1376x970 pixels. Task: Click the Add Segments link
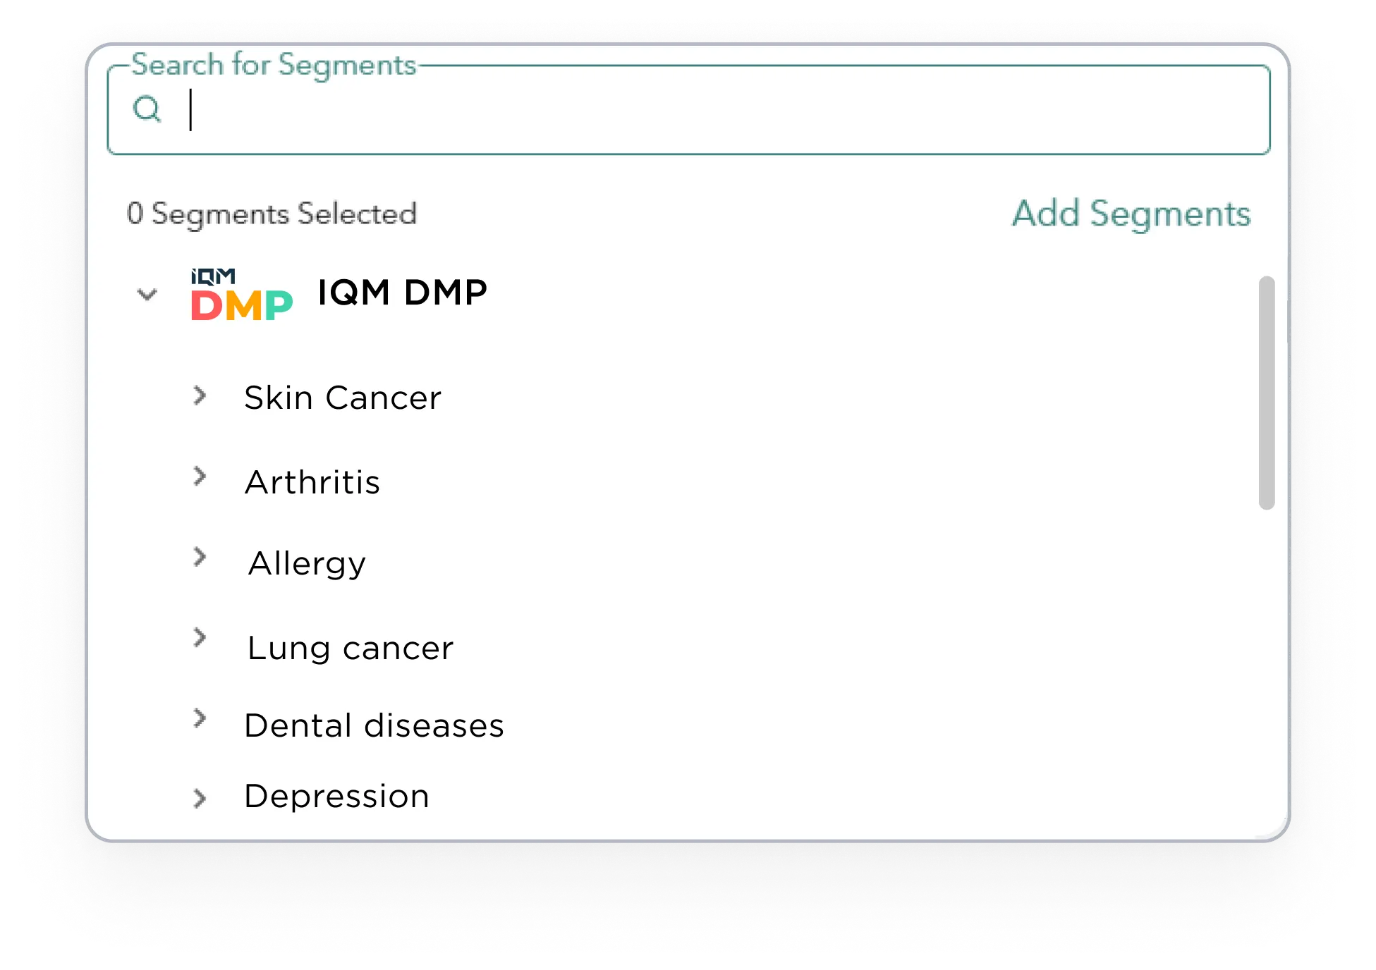pos(1131,214)
